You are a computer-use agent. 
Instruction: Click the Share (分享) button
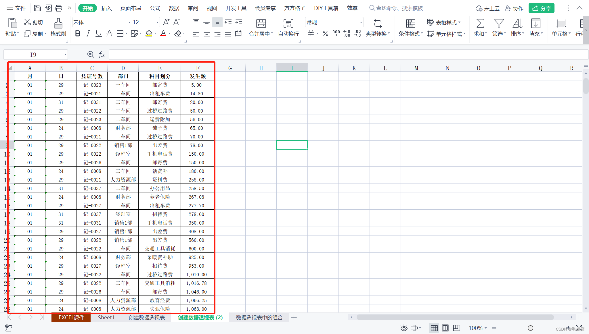point(541,8)
